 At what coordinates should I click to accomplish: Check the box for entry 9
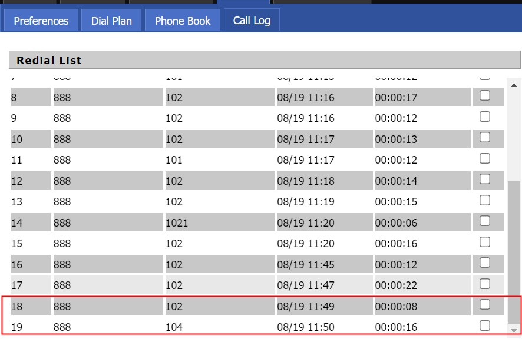click(x=485, y=117)
